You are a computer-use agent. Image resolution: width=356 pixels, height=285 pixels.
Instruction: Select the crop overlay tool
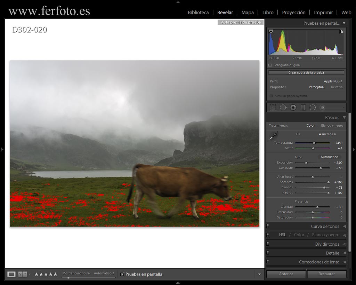pyautogui.click(x=273, y=108)
